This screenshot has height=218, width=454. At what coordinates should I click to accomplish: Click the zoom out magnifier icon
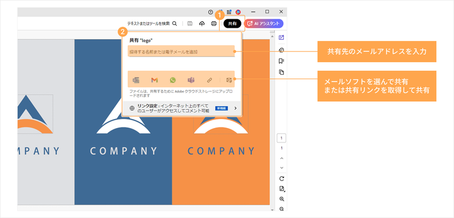281,209
